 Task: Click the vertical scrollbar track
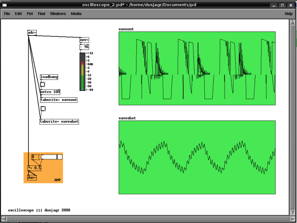[292, 117]
